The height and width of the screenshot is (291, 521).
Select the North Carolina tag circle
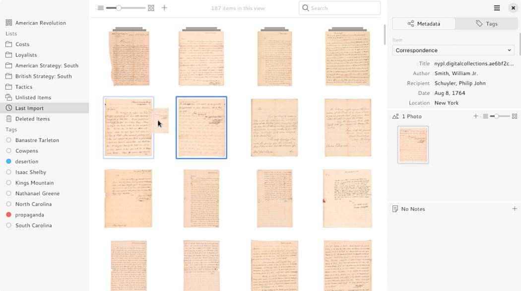[8, 204]
